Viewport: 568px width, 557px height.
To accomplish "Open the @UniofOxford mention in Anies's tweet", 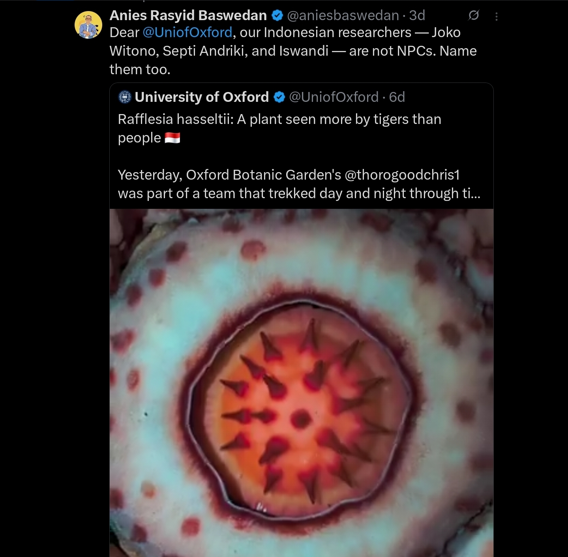I will pyautogui.click(x=187, y=32).
